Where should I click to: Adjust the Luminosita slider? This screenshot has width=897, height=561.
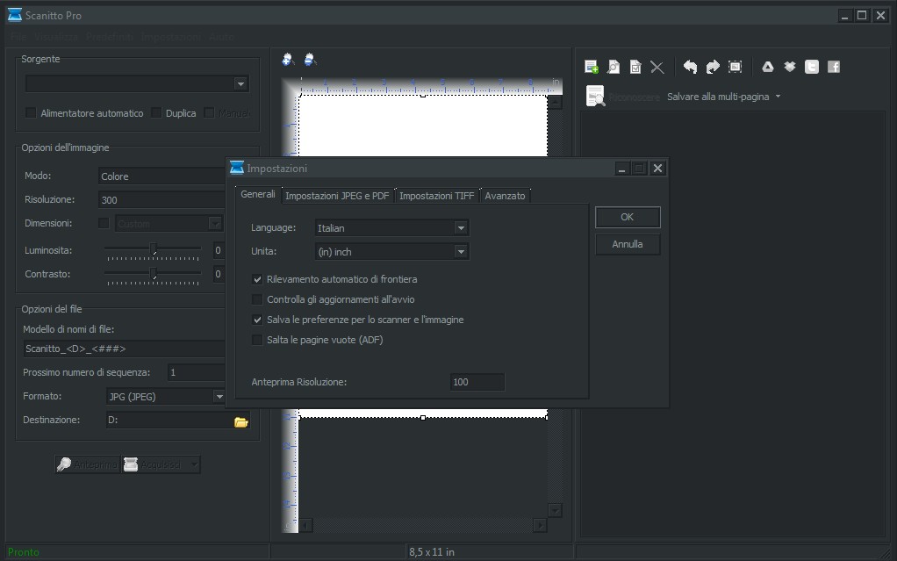(153, 250)
